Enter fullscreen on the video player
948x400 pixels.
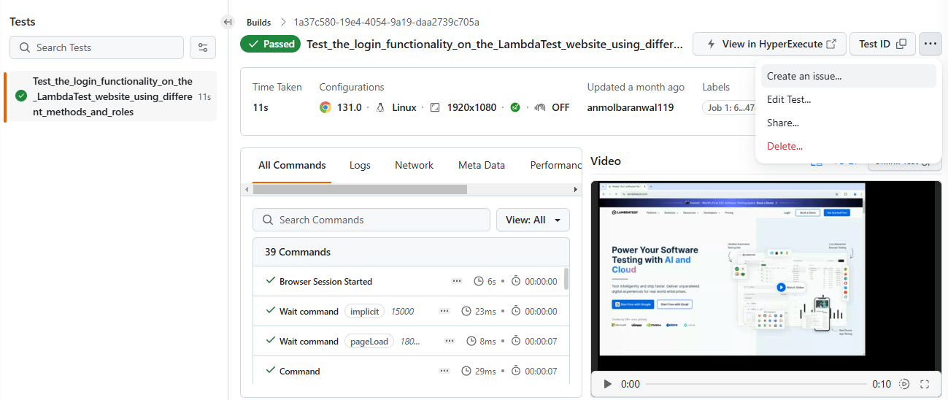(x=925, y=384)
